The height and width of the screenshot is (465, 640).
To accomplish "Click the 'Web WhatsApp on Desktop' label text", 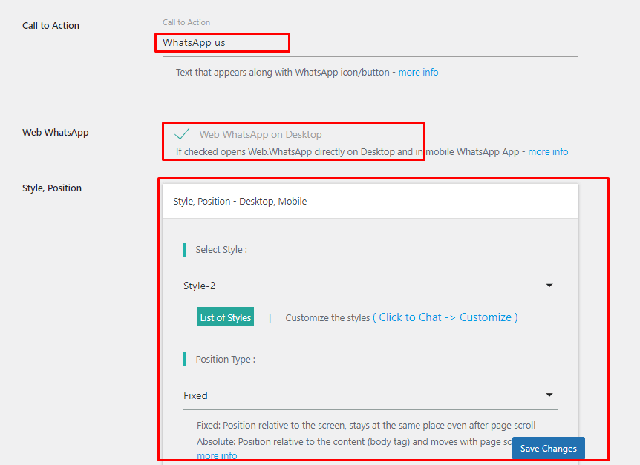I will pos(261,134).
